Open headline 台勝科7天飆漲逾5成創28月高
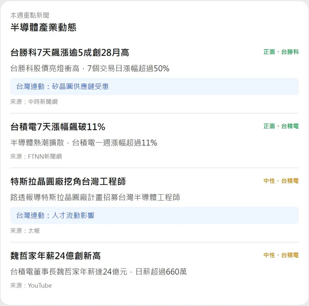Viewport: 309px width, 306px height. click(x=70, y=52)
